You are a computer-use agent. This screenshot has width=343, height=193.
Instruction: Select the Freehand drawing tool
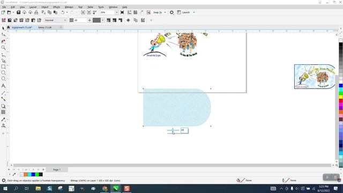point(3,55)
